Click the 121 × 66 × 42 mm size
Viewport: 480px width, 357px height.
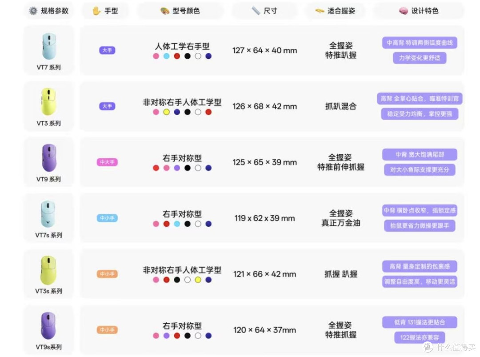coord(264,274)
